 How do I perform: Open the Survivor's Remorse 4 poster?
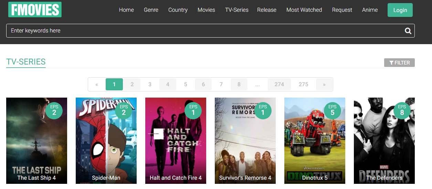tap(245, 140)
